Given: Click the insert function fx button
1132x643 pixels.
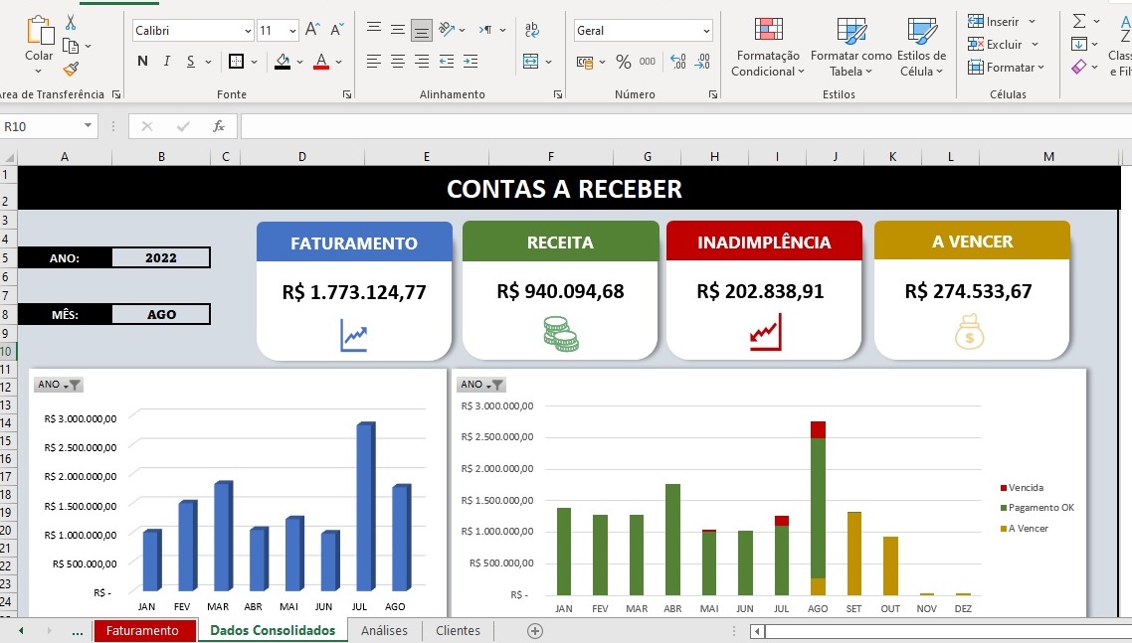Looking at the screenshot, I should [x=218, y=126].
